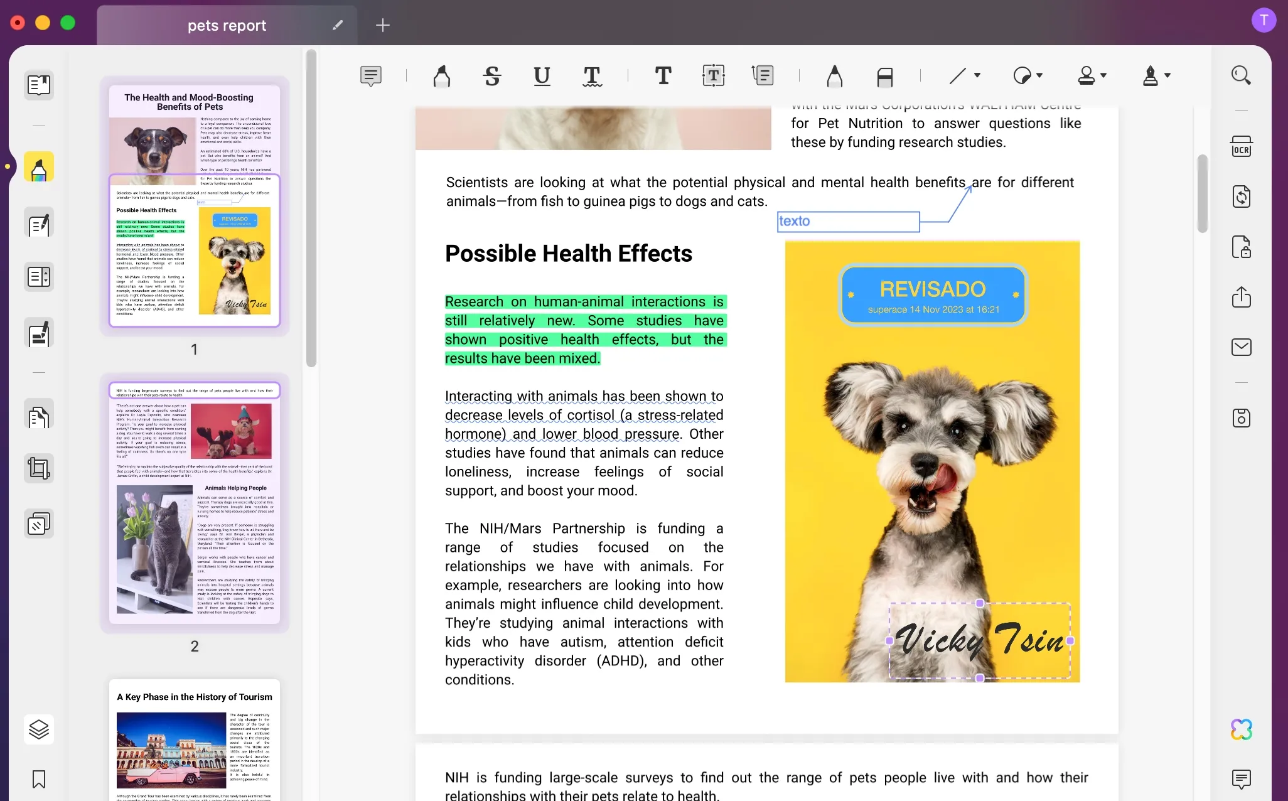1288x801 pixels.
Task: Select the document layers panel icon
Action: 38,729
